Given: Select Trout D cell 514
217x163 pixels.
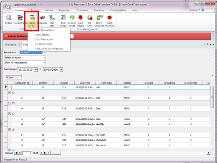Looking at the screenshot, I should click(64, 108).
